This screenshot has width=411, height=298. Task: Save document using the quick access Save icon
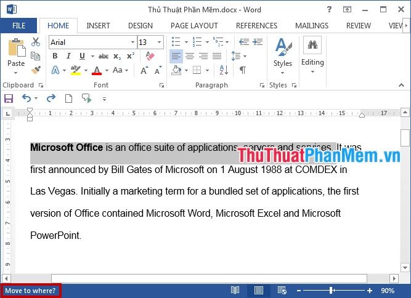(9, 99)
